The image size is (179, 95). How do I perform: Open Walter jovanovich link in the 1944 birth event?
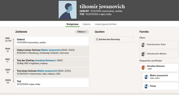click(x=51, y=50)
